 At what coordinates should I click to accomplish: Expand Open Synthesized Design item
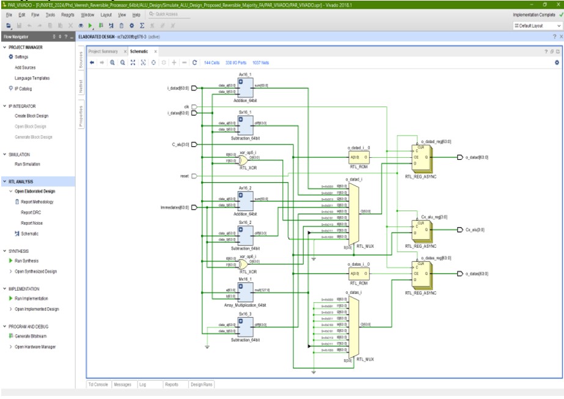click(x=10, y=271)
